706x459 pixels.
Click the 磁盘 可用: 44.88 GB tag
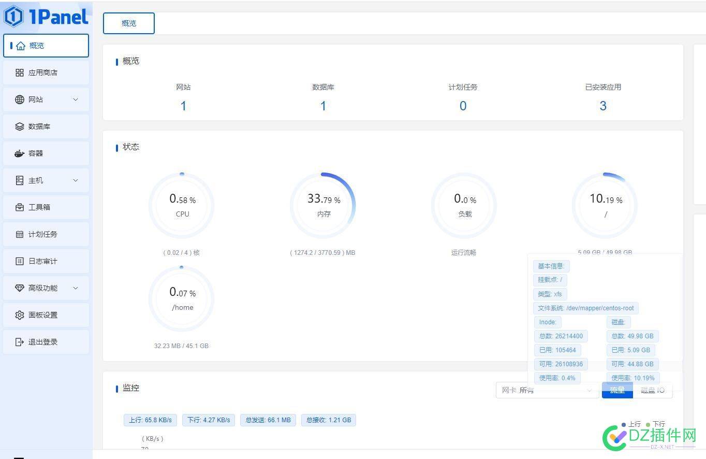[x=633, y=364]
